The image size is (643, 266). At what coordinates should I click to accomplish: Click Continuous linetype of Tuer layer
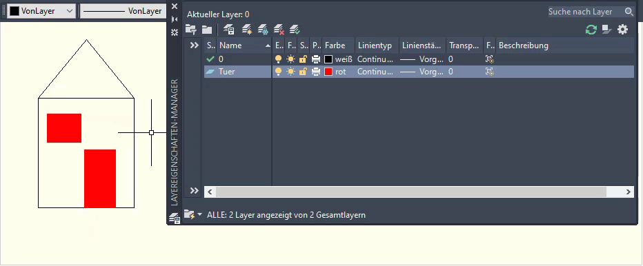tap(375, 72)
